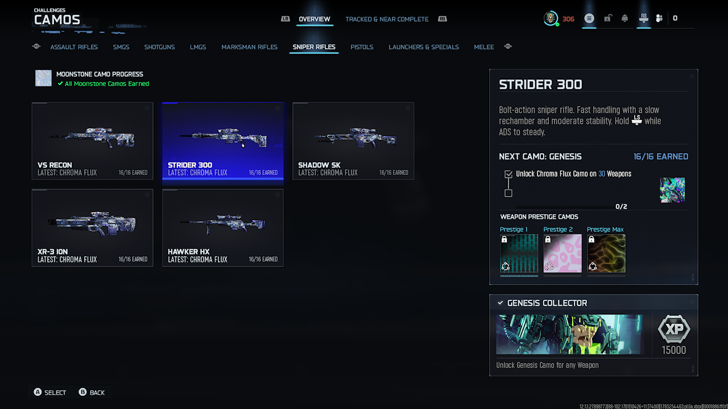The width and height of the screenshot is (728, 409).
Task: Click the B button Back prompt
Action: (92, 393)
